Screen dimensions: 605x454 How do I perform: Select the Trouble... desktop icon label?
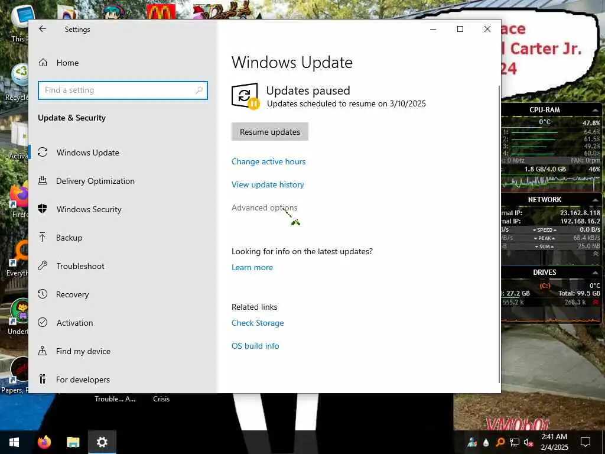(x=115, y=399)
